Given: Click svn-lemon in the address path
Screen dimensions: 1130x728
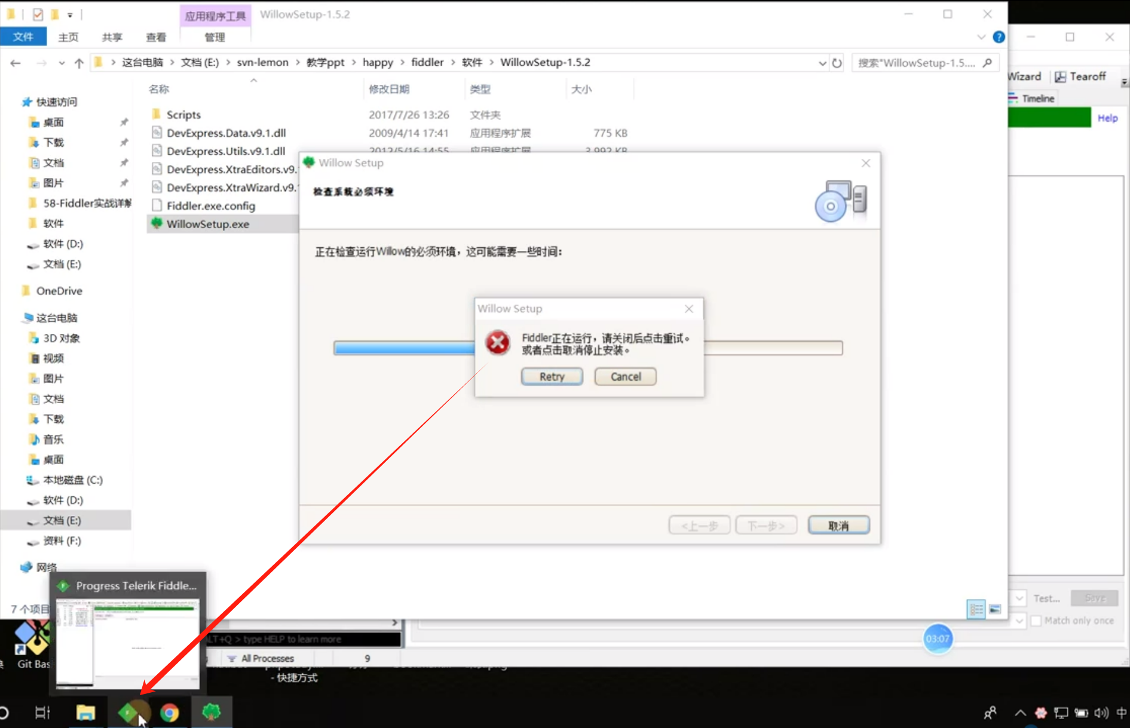Looking at the screenshot, I should pyautogui.click(x=262, y=62).
